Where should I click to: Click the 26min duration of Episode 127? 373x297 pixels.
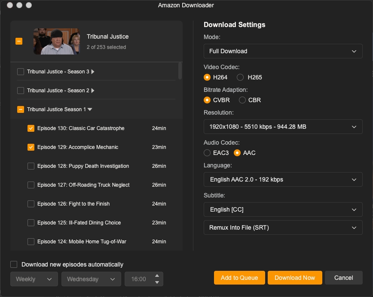click(x=159, y=185)
